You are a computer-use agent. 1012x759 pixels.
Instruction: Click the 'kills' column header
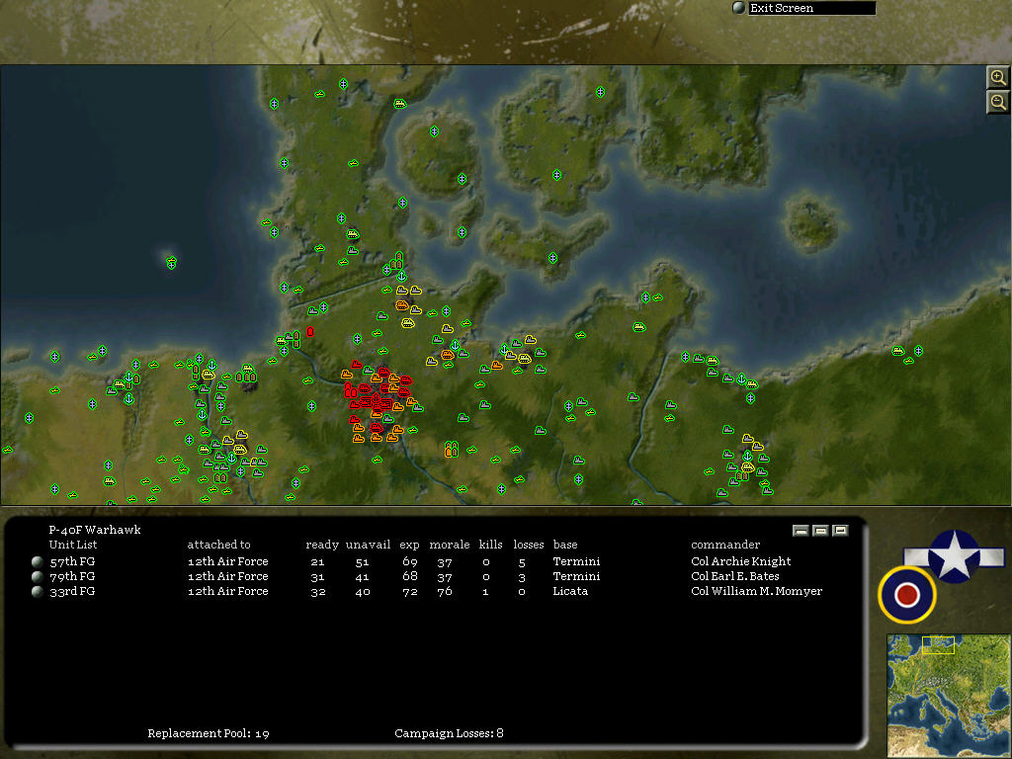coord(490,545)
